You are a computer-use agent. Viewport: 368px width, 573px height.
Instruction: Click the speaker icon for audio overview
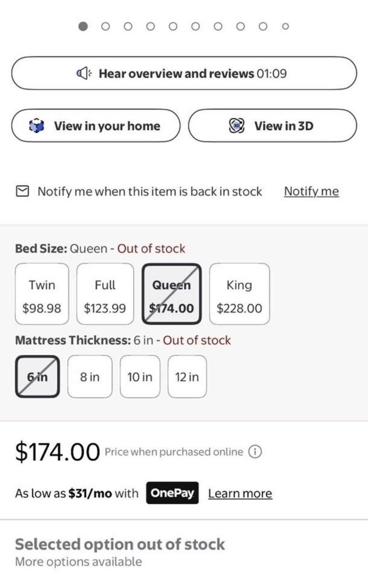coord(83,74)
